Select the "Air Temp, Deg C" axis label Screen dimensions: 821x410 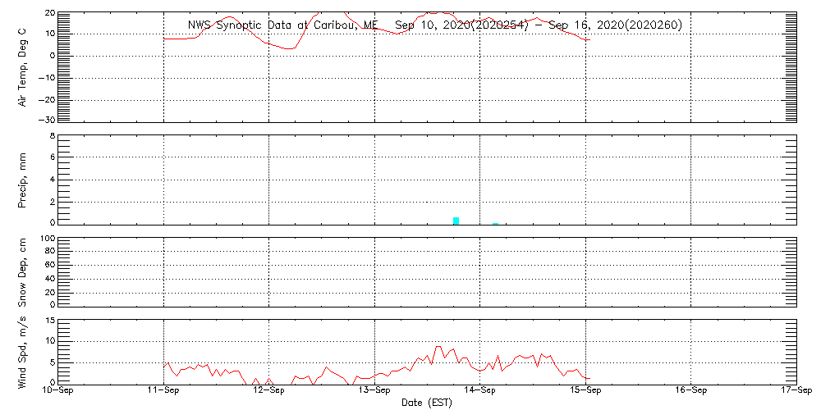click(x=23, y=66)
